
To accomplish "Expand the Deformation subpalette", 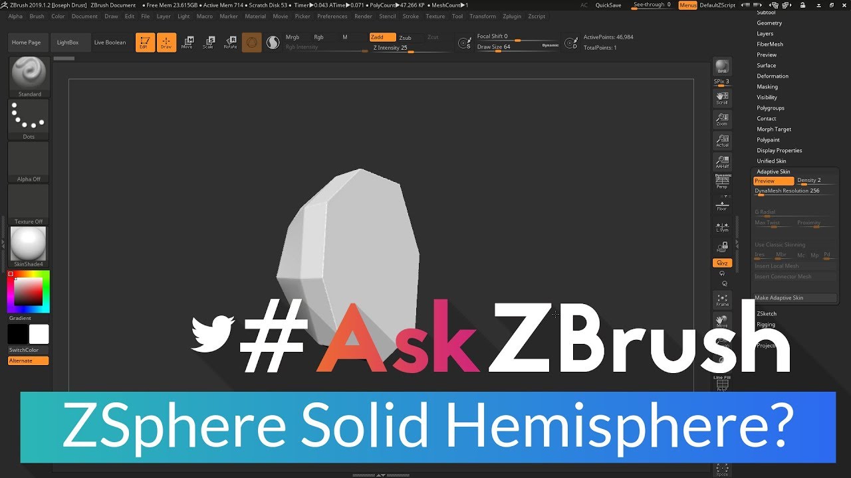I will point(773,76).
